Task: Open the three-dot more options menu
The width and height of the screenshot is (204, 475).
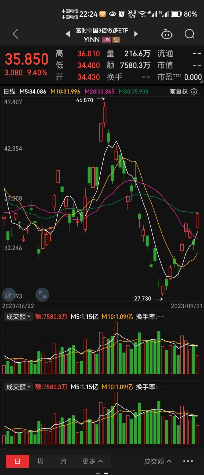Action: [x=188, y=461]
